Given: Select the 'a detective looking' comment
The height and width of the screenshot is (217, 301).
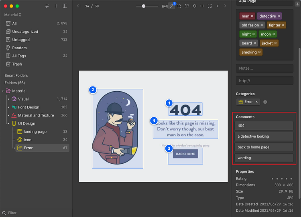Looking at the screenshot, I should point(264,137).
